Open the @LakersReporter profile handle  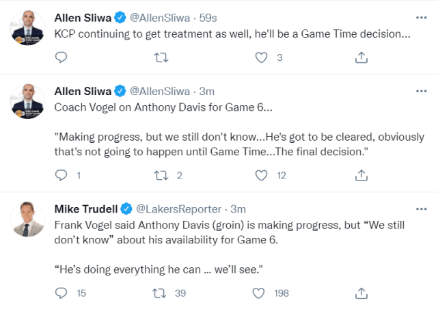pyautogui.click(x=180, y=209)
